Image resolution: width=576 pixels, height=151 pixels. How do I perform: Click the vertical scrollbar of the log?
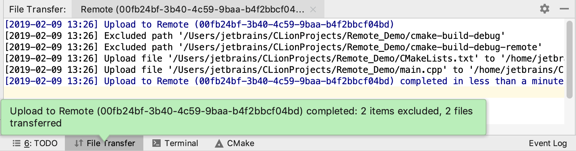[569, 57]
